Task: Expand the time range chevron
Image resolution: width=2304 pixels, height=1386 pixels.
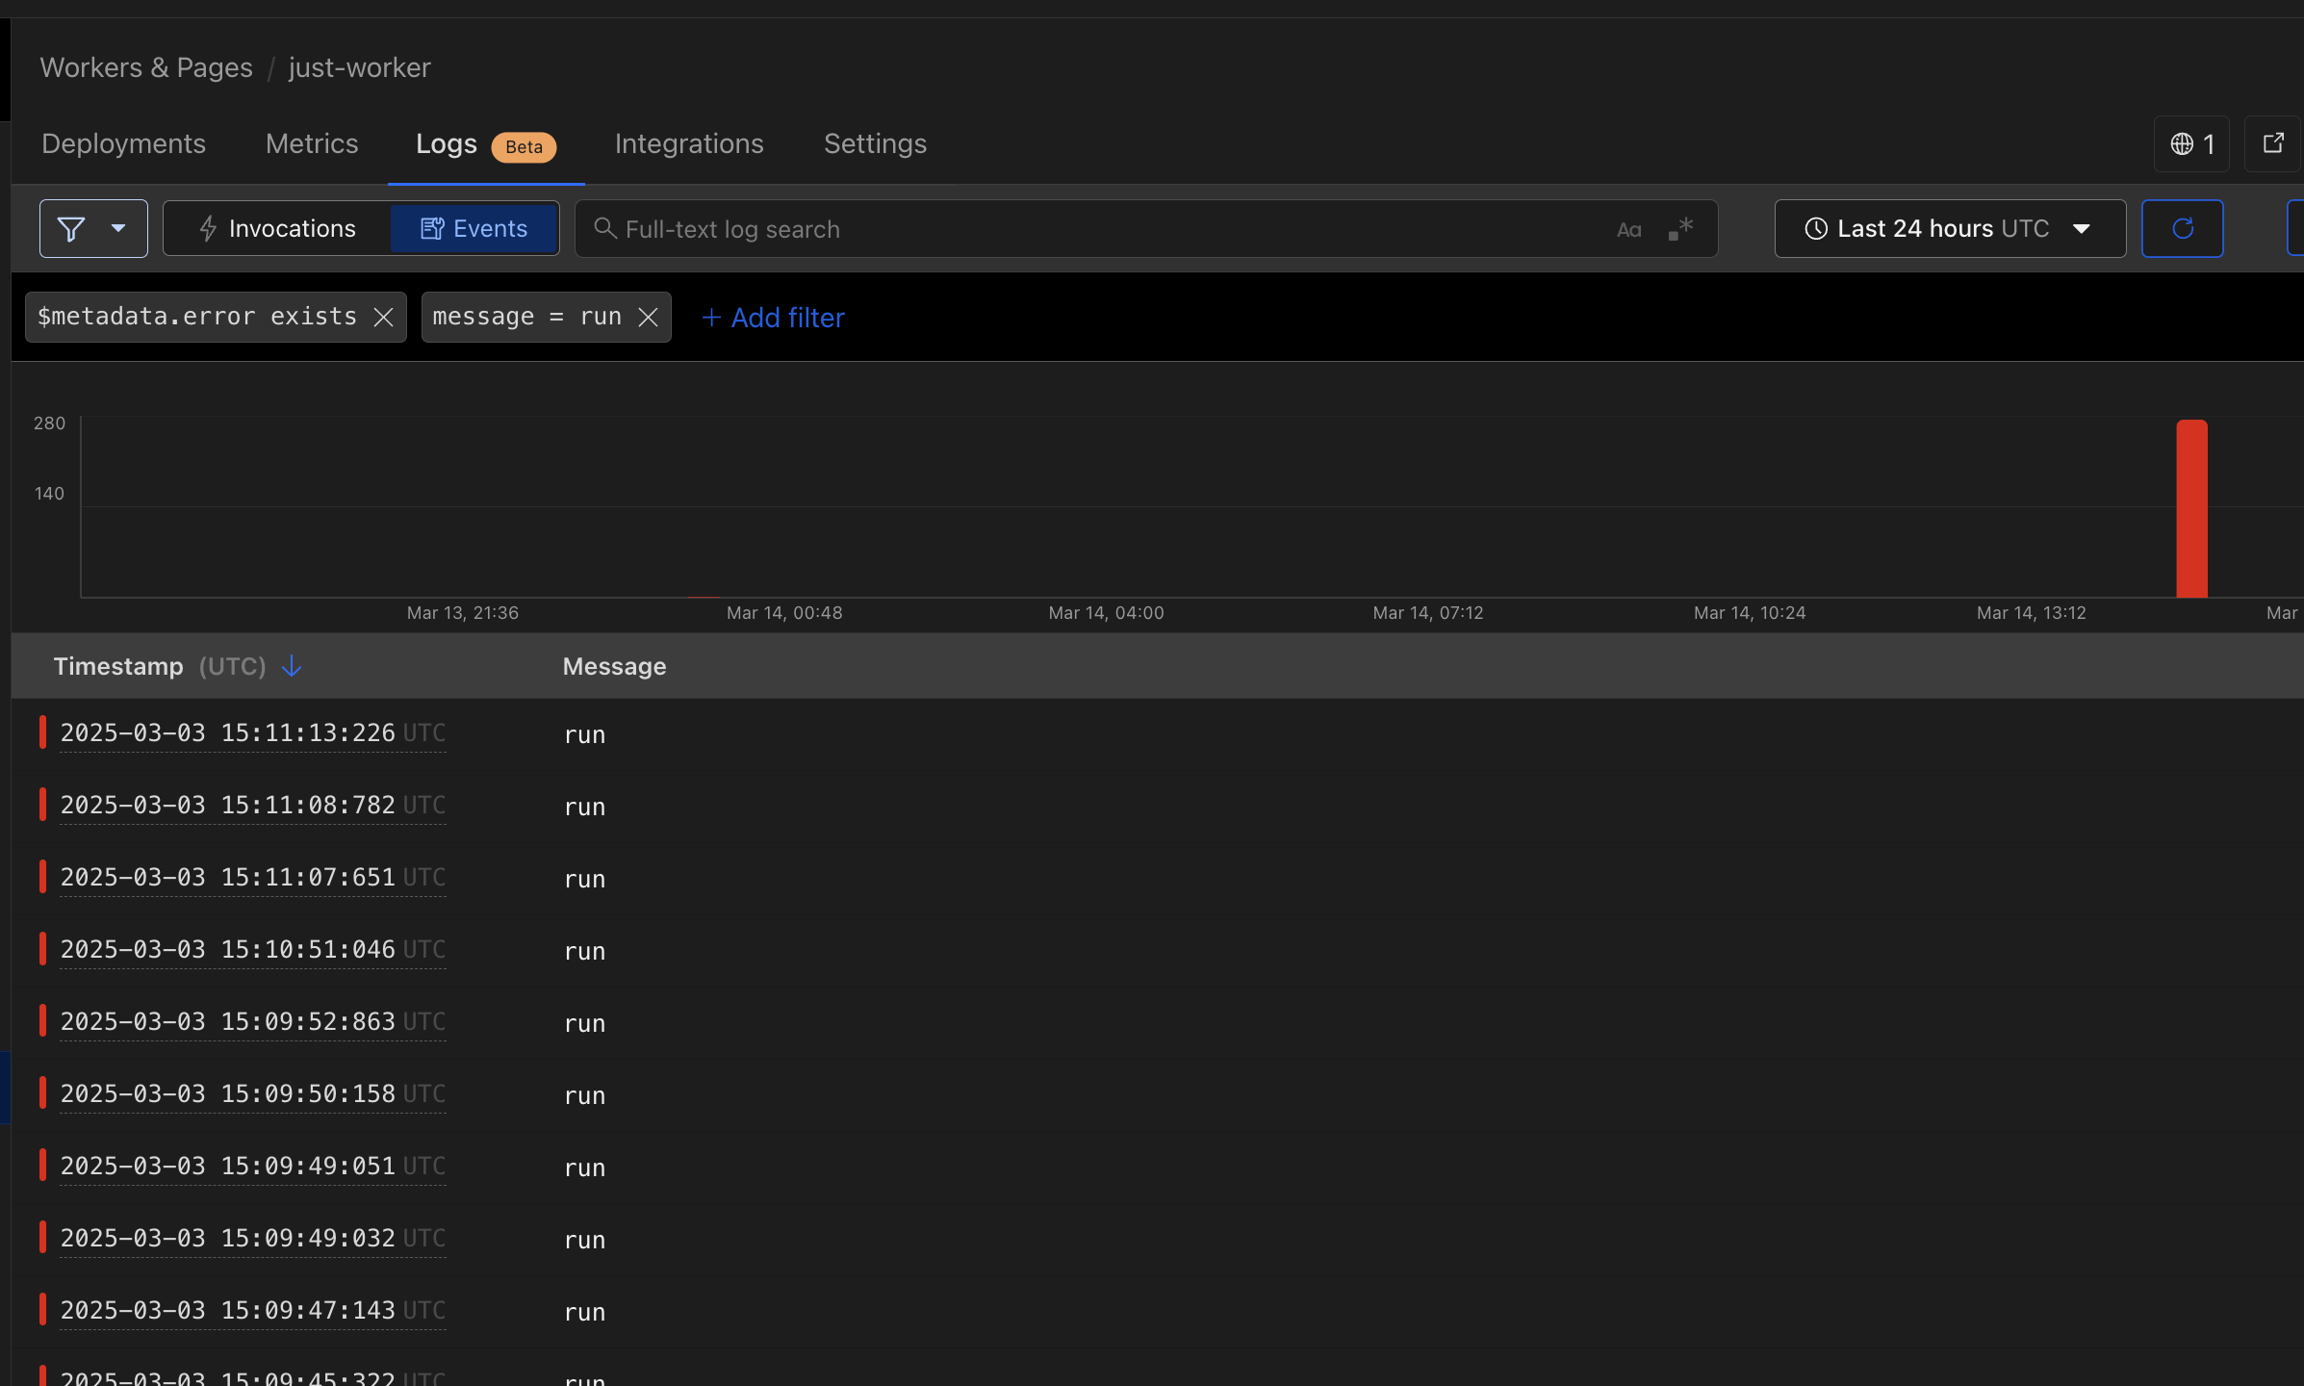Action: click(2082, 229)
